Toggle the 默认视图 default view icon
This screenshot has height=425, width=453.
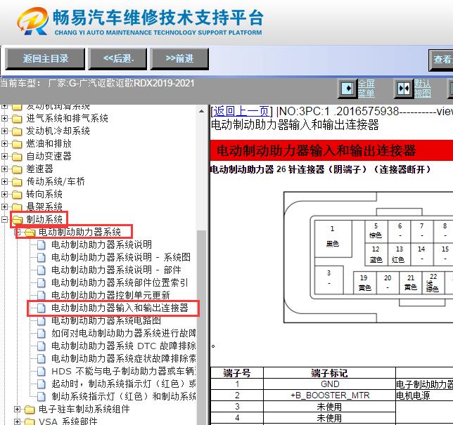(x=404, y=89)
